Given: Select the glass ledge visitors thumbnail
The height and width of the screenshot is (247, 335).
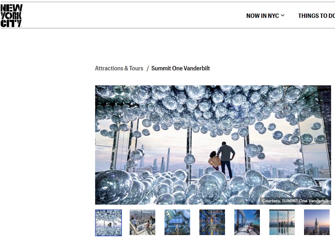Looking at the screenshot, I should 142,222.
